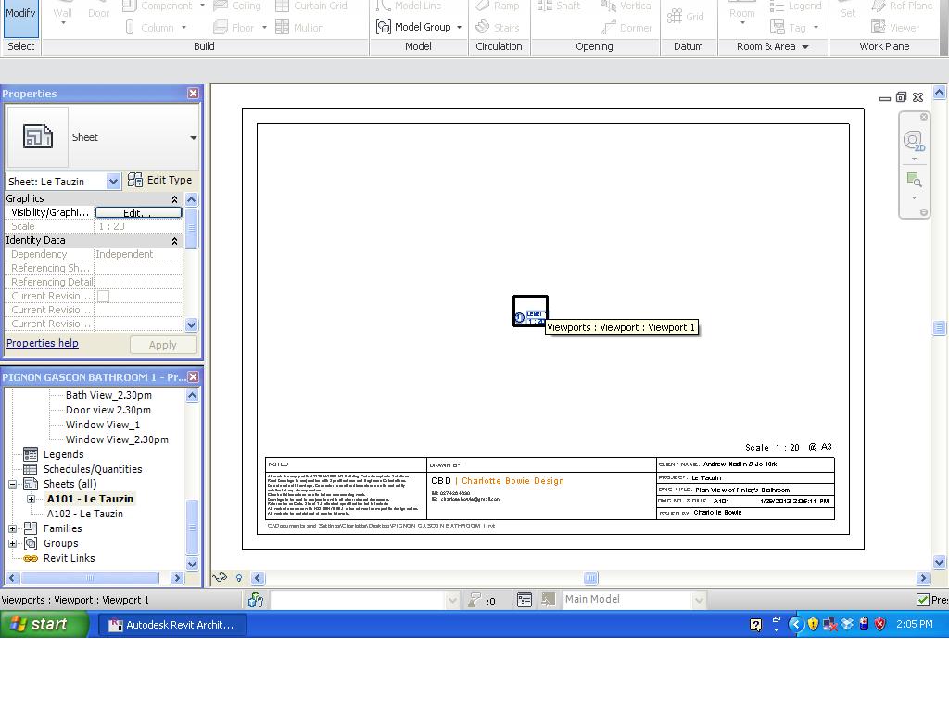The image size is (949, 712).
Task: Click the Properties panel scroll-down arrow
Action: tap(191, 324)
